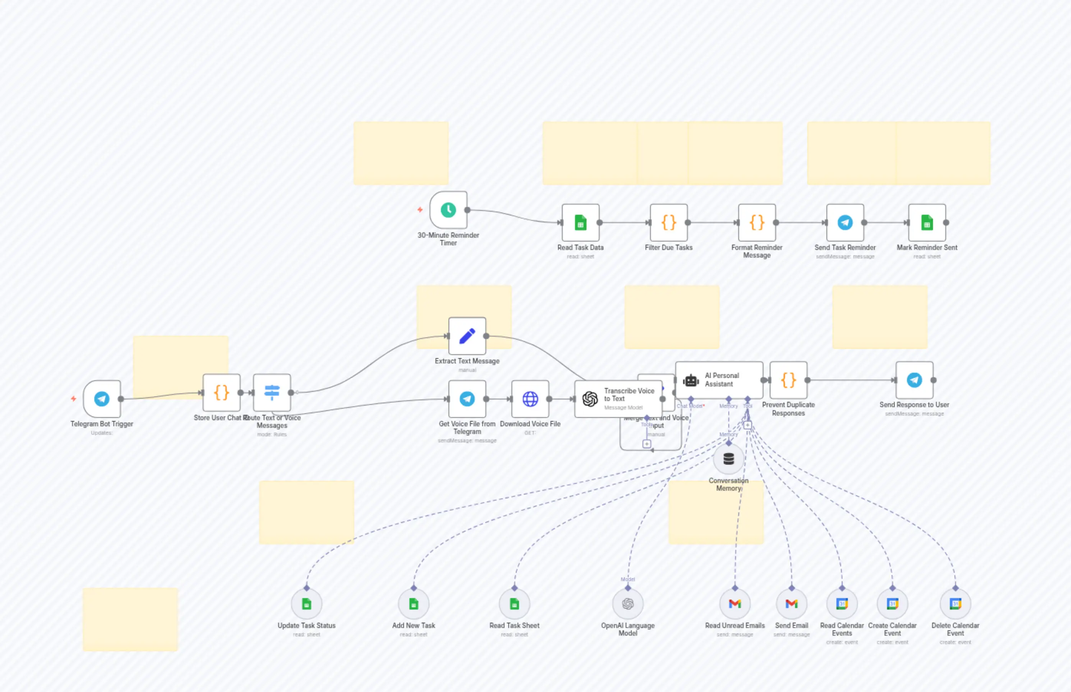
Task: Open the Read Unread Emails Gmail icon
Action: coord(735,604)
